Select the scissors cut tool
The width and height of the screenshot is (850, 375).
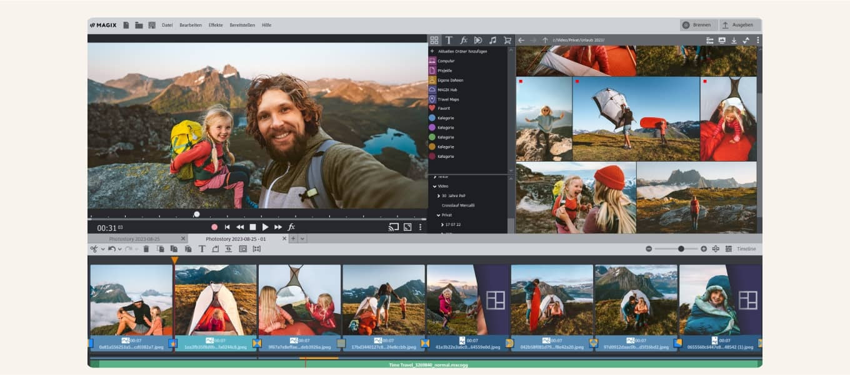(94, 249)
